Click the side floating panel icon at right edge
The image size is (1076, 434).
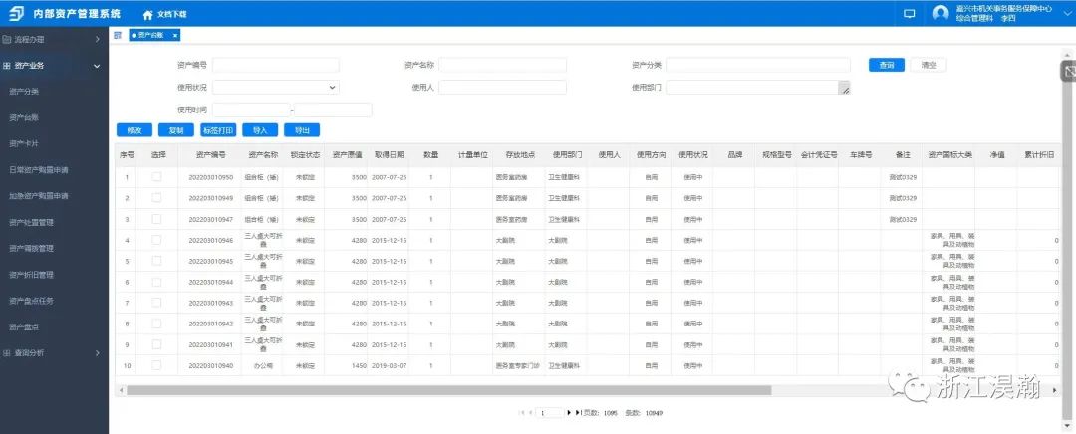1068,72
